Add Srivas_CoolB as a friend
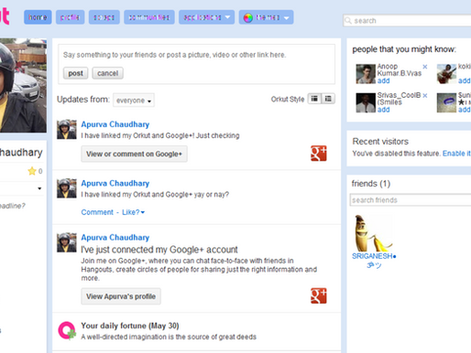This screenshot has height=353, width=471. (x=383, y=110)
